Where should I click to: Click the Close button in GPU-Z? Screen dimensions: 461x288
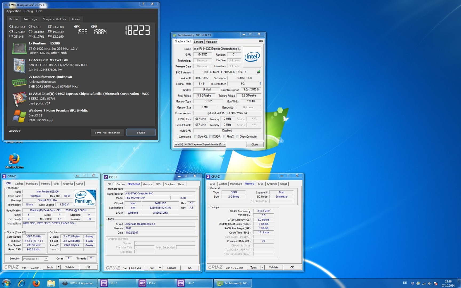pyautogui.click(x=255, y=144)
